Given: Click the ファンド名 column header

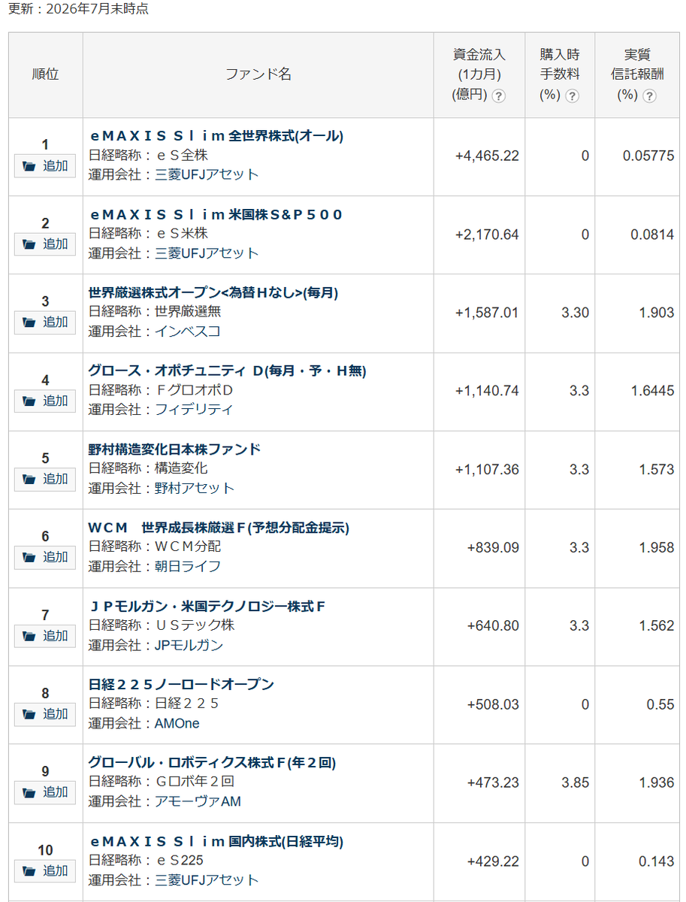Looking at the screenshot, I should (258, 74).
